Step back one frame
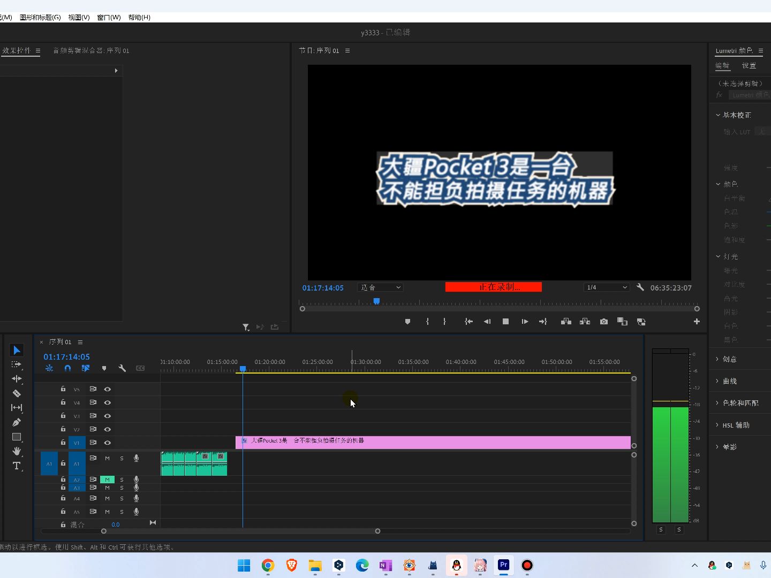Image resolution: width=771 pixels, height=578 pixels. point(487,322)
